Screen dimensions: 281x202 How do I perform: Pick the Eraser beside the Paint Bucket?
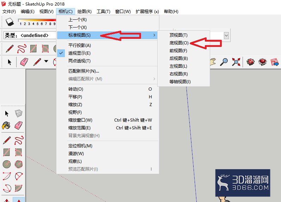point(18,126)
